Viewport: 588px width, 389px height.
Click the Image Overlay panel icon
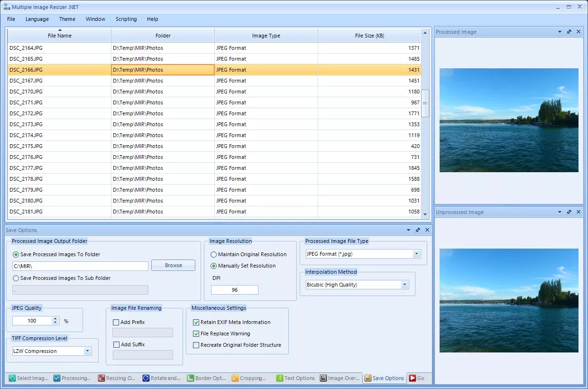click(x=324, y=378)
